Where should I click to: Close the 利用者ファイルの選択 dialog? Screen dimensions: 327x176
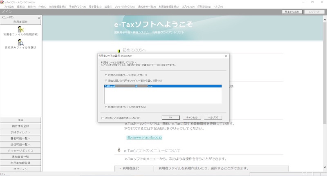[226, 56]
